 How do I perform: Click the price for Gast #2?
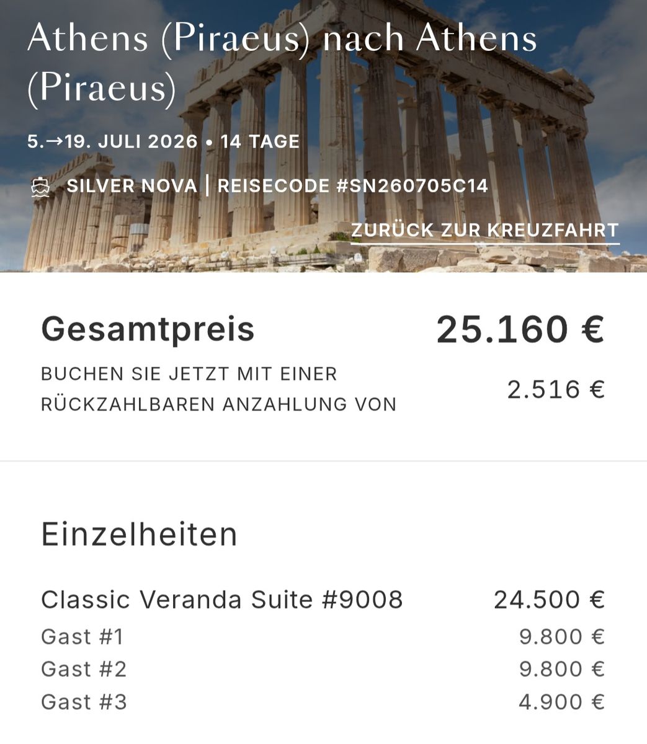[x=561, y=670]
